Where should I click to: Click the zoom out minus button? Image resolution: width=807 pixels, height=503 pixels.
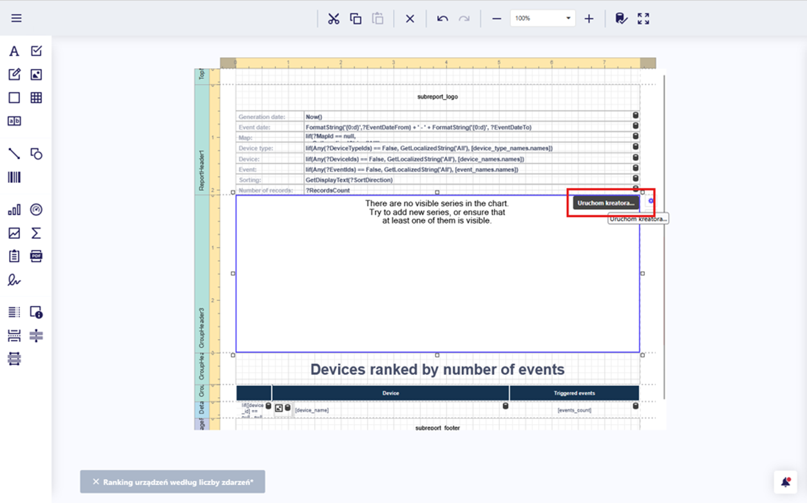(497, 19)
